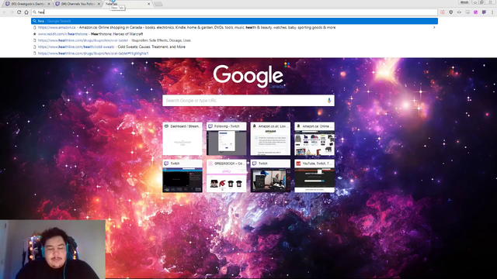Click the microphone voice search icon
This screenshot has width=497, height=279.
click(x=329, y=100)
